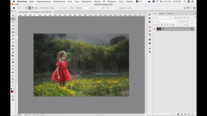Reset default foreground and background colors
Image resolution: width=207 pixels, height=116 pixels.
click(12, 89)
